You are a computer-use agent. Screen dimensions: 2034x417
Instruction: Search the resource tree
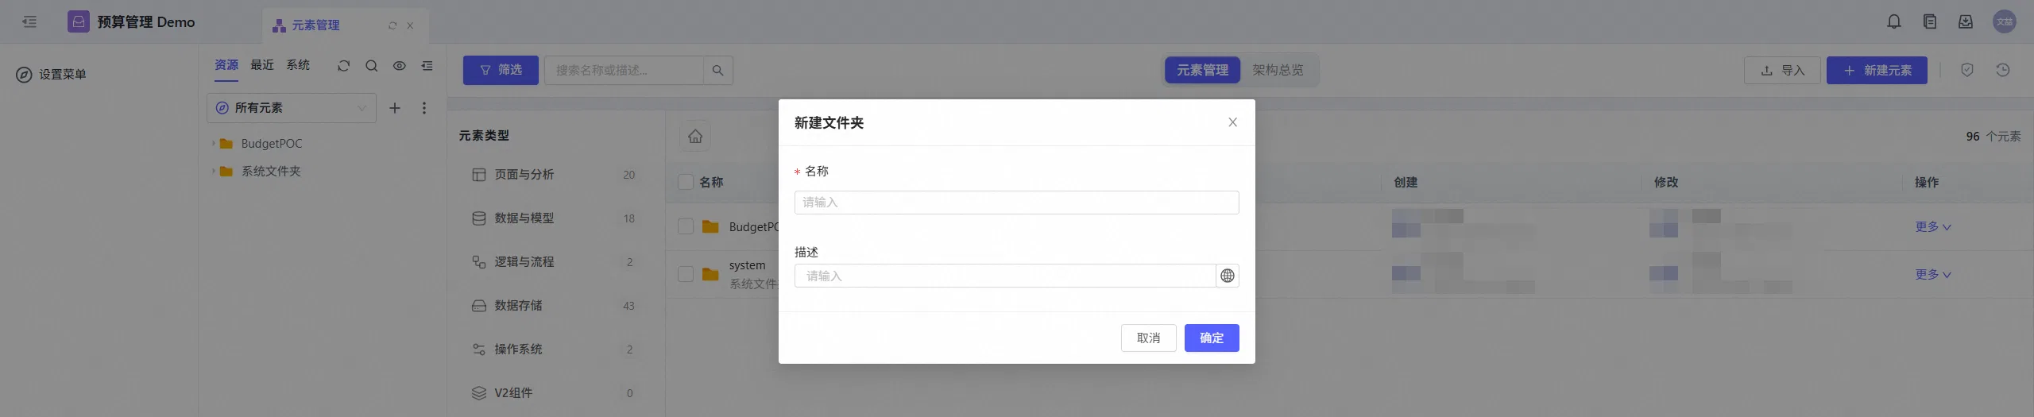coord(371,66)
